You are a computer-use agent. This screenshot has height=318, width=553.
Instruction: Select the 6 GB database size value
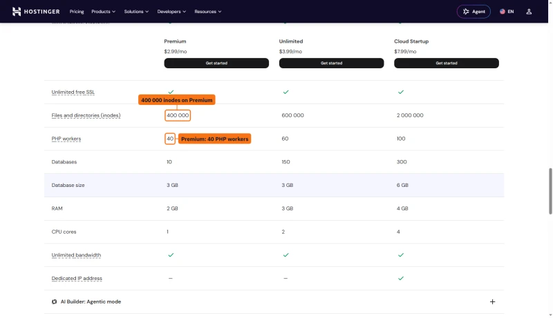click(402, 185)
